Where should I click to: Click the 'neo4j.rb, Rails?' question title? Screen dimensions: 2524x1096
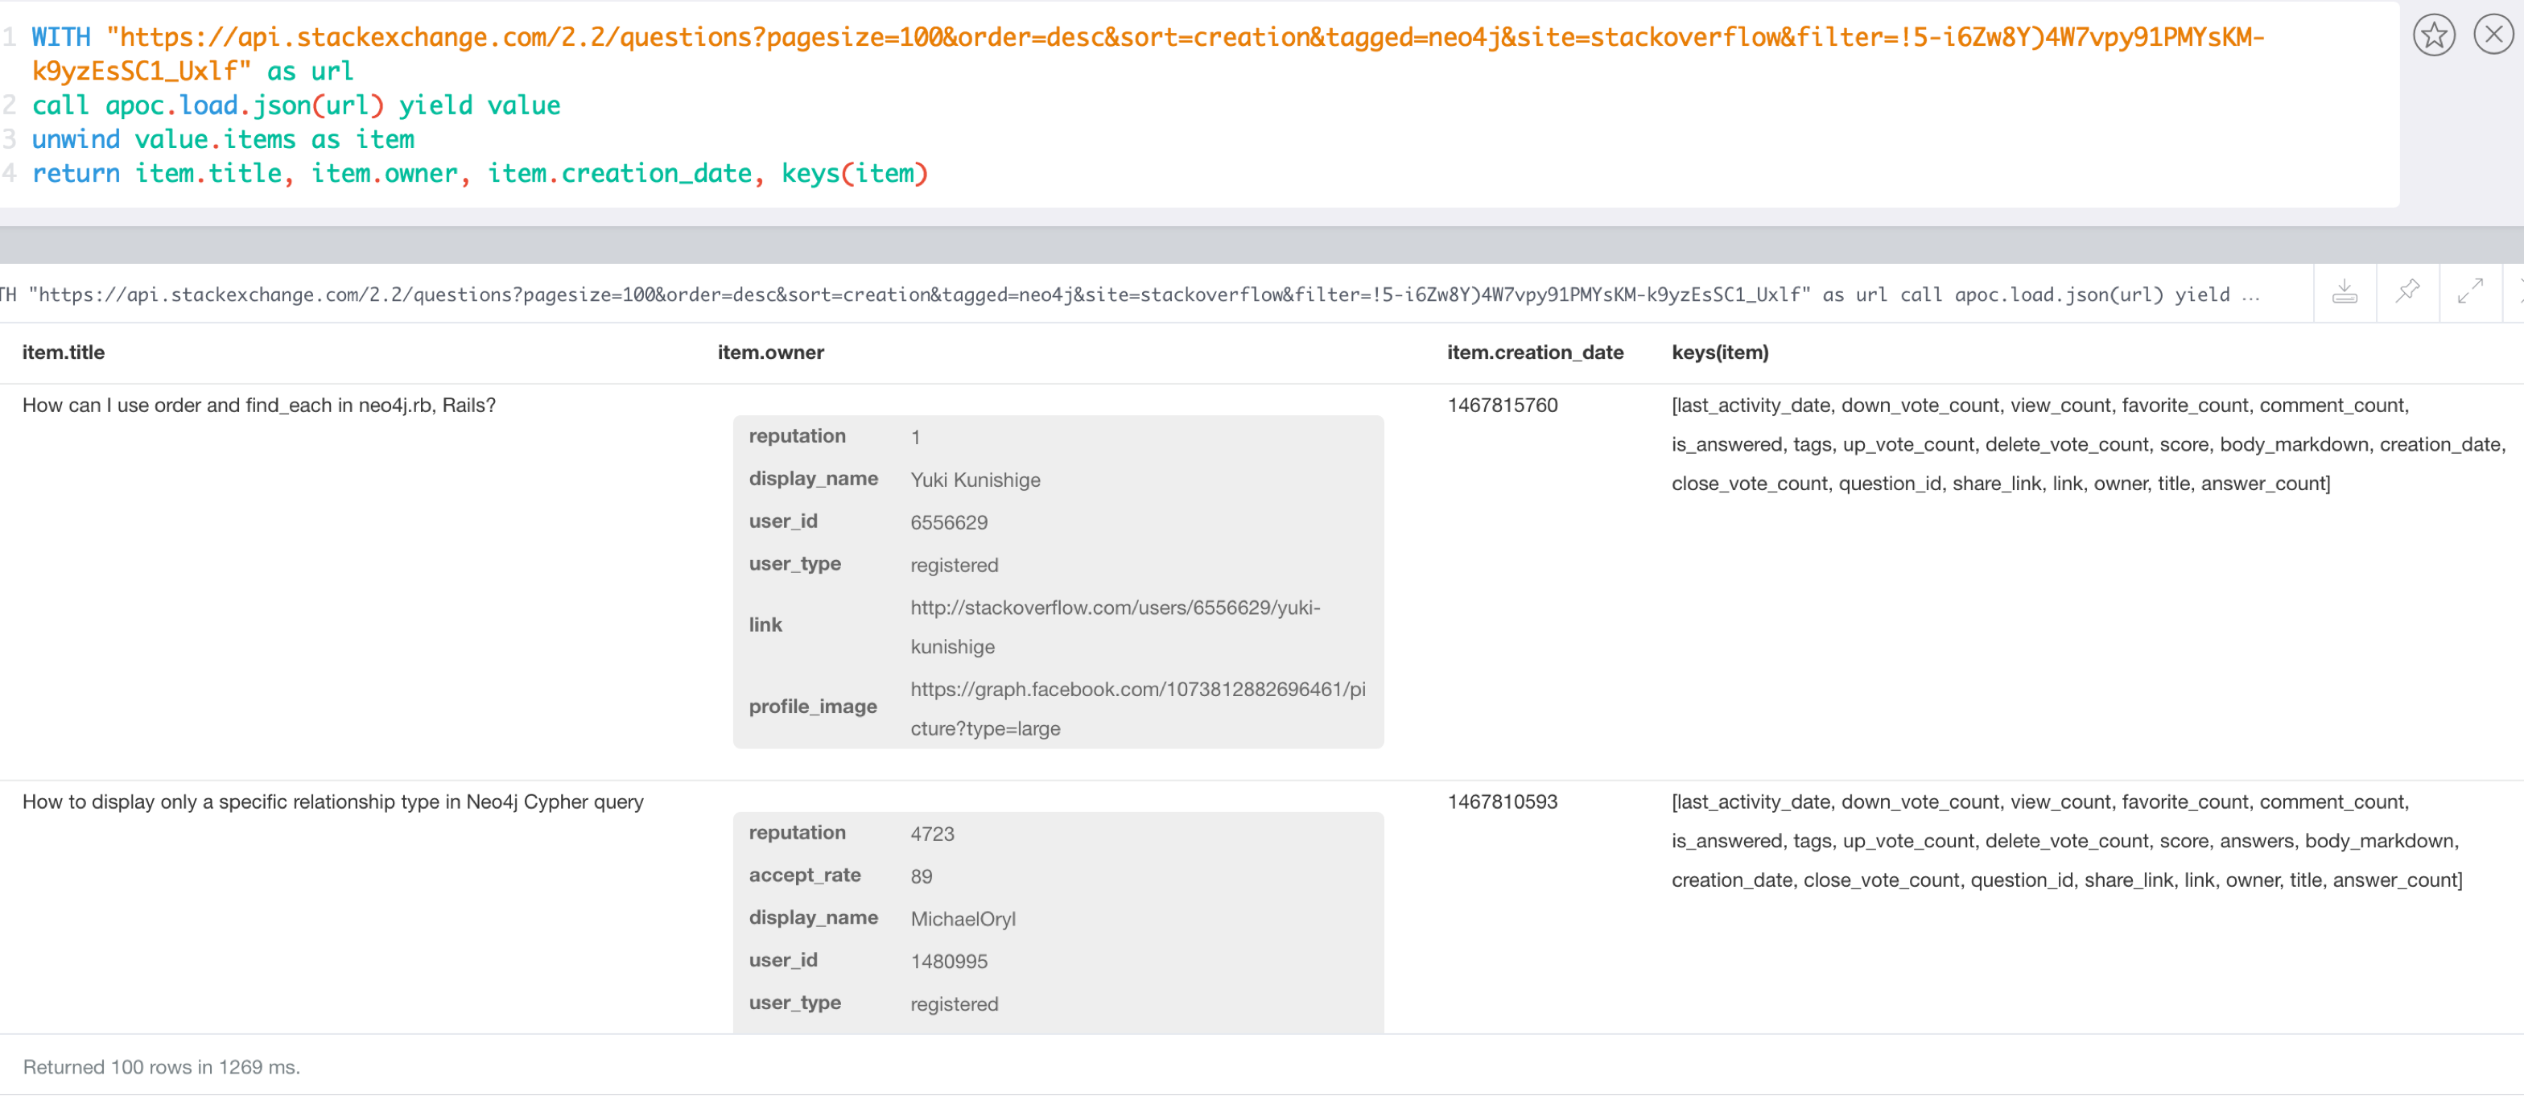(258, 406)
